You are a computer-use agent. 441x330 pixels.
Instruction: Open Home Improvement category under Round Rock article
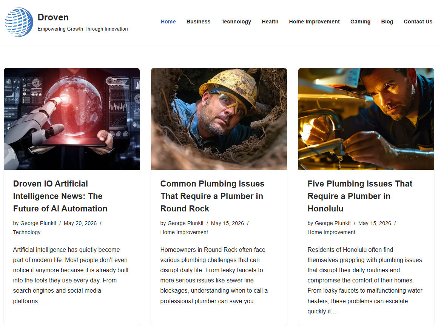(184, 232)
